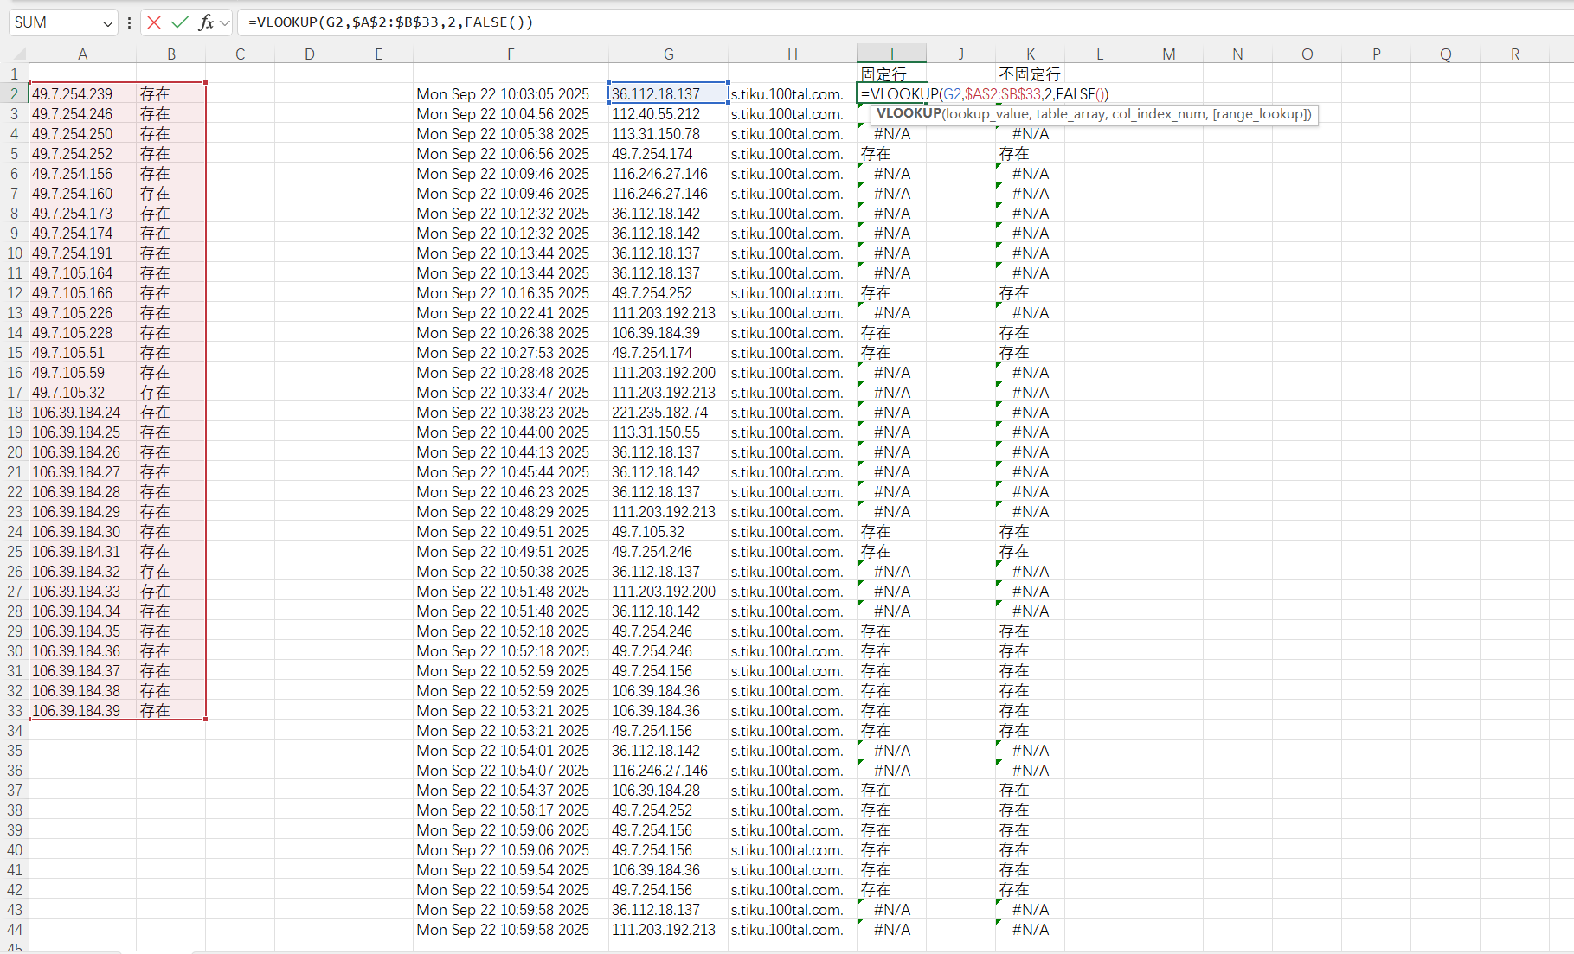Screen dimensions: 1574x954
Task: Confirm the entry with the green checkmark icon
Action: tap(179, 22)
